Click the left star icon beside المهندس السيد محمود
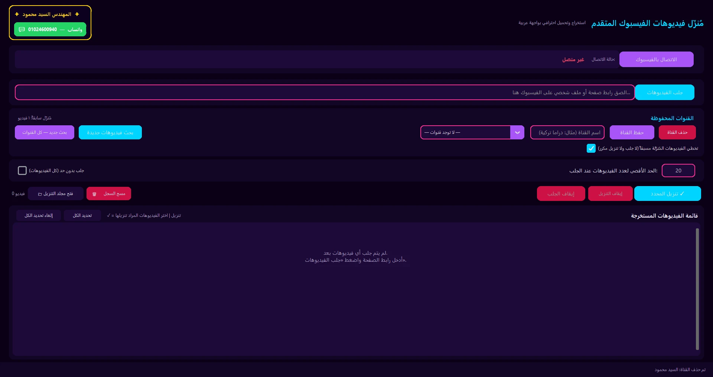This screenshot has height=377, width=713. [17, 14]
